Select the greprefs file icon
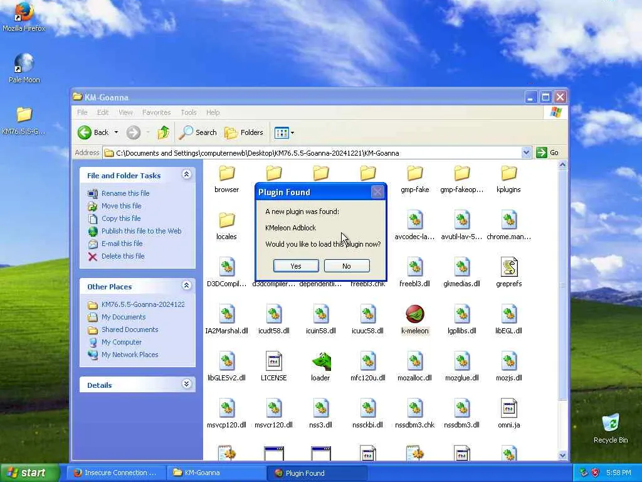642x482 pixels. click(x=508, y=267)
